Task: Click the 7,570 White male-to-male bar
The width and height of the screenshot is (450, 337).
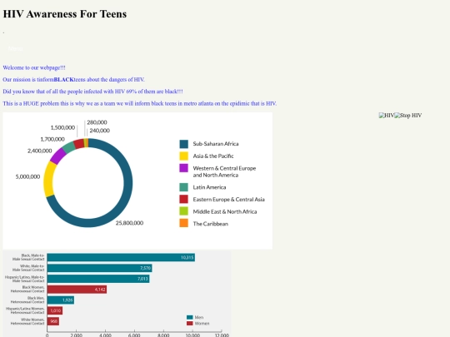Action: tap(100, 268)
